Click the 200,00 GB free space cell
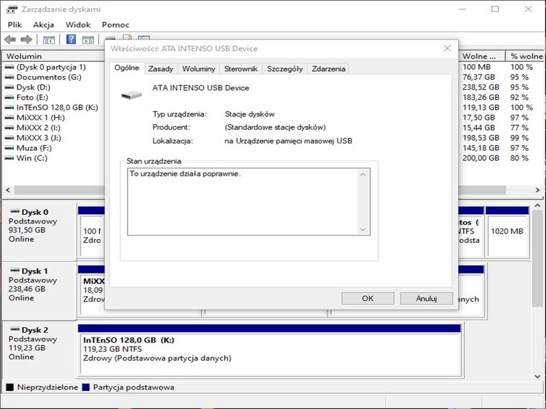This screenshot has height=409, width=546. tap(481, 158)
